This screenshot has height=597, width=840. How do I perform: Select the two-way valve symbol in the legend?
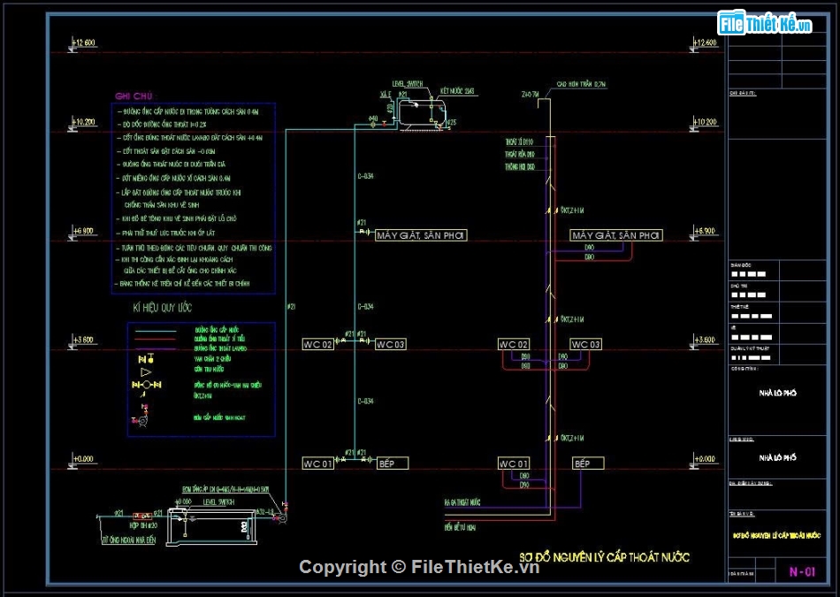click(147, 358)
